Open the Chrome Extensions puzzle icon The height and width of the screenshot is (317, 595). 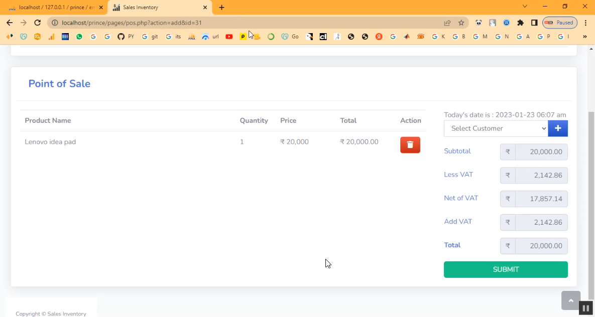point(520,23)
